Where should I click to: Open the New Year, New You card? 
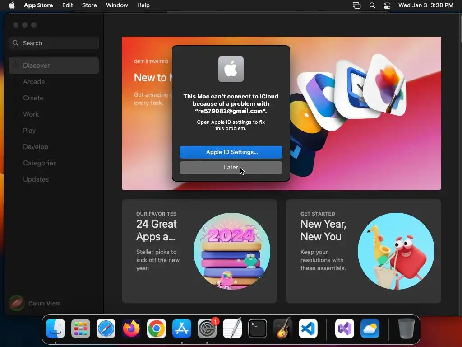coord(363,251)
